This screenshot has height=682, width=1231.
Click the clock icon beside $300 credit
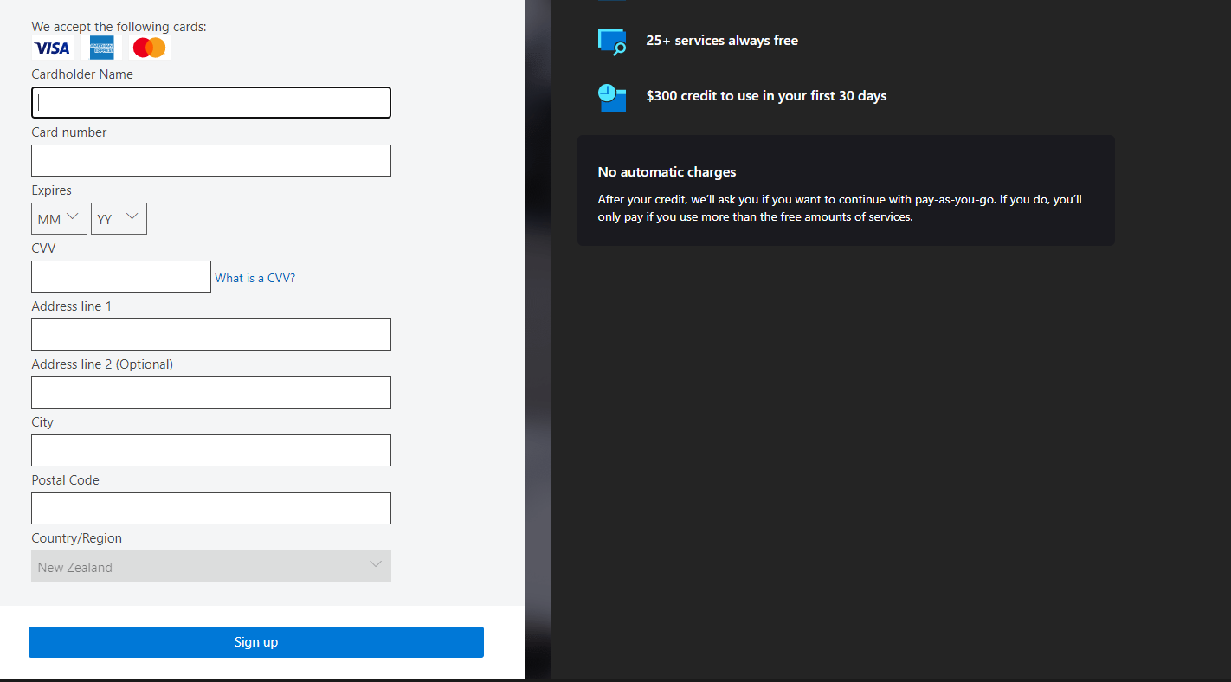[612, 97]
